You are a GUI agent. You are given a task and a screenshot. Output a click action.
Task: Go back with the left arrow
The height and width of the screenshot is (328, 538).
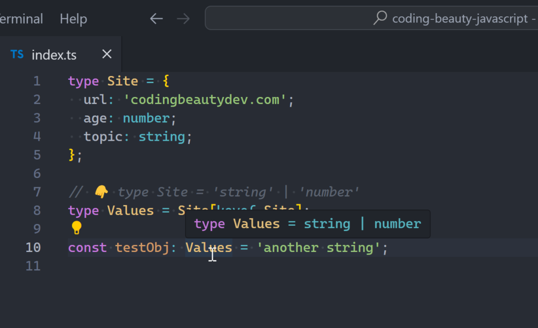(x=157, y=18)
